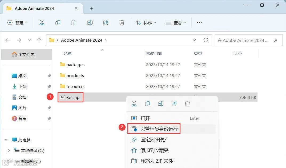Click the packages date 2023/10/14 19:47
286x168 pixels.
(x=163, y=65)
